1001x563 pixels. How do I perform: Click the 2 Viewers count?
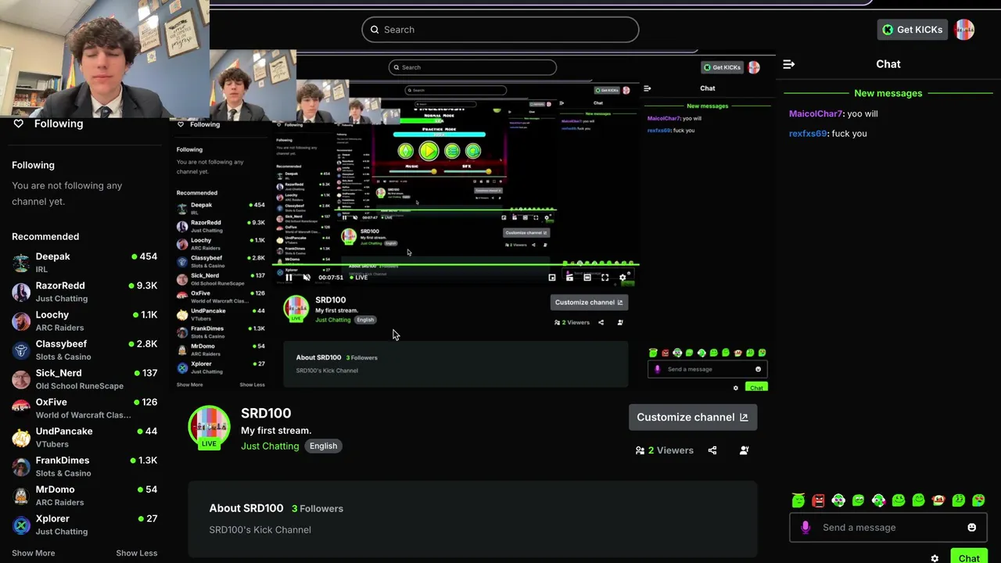671,450
